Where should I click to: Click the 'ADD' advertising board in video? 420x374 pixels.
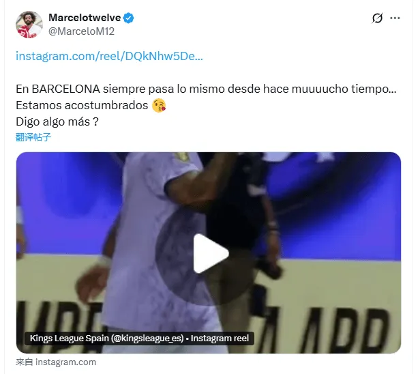(x=346, y=330)
